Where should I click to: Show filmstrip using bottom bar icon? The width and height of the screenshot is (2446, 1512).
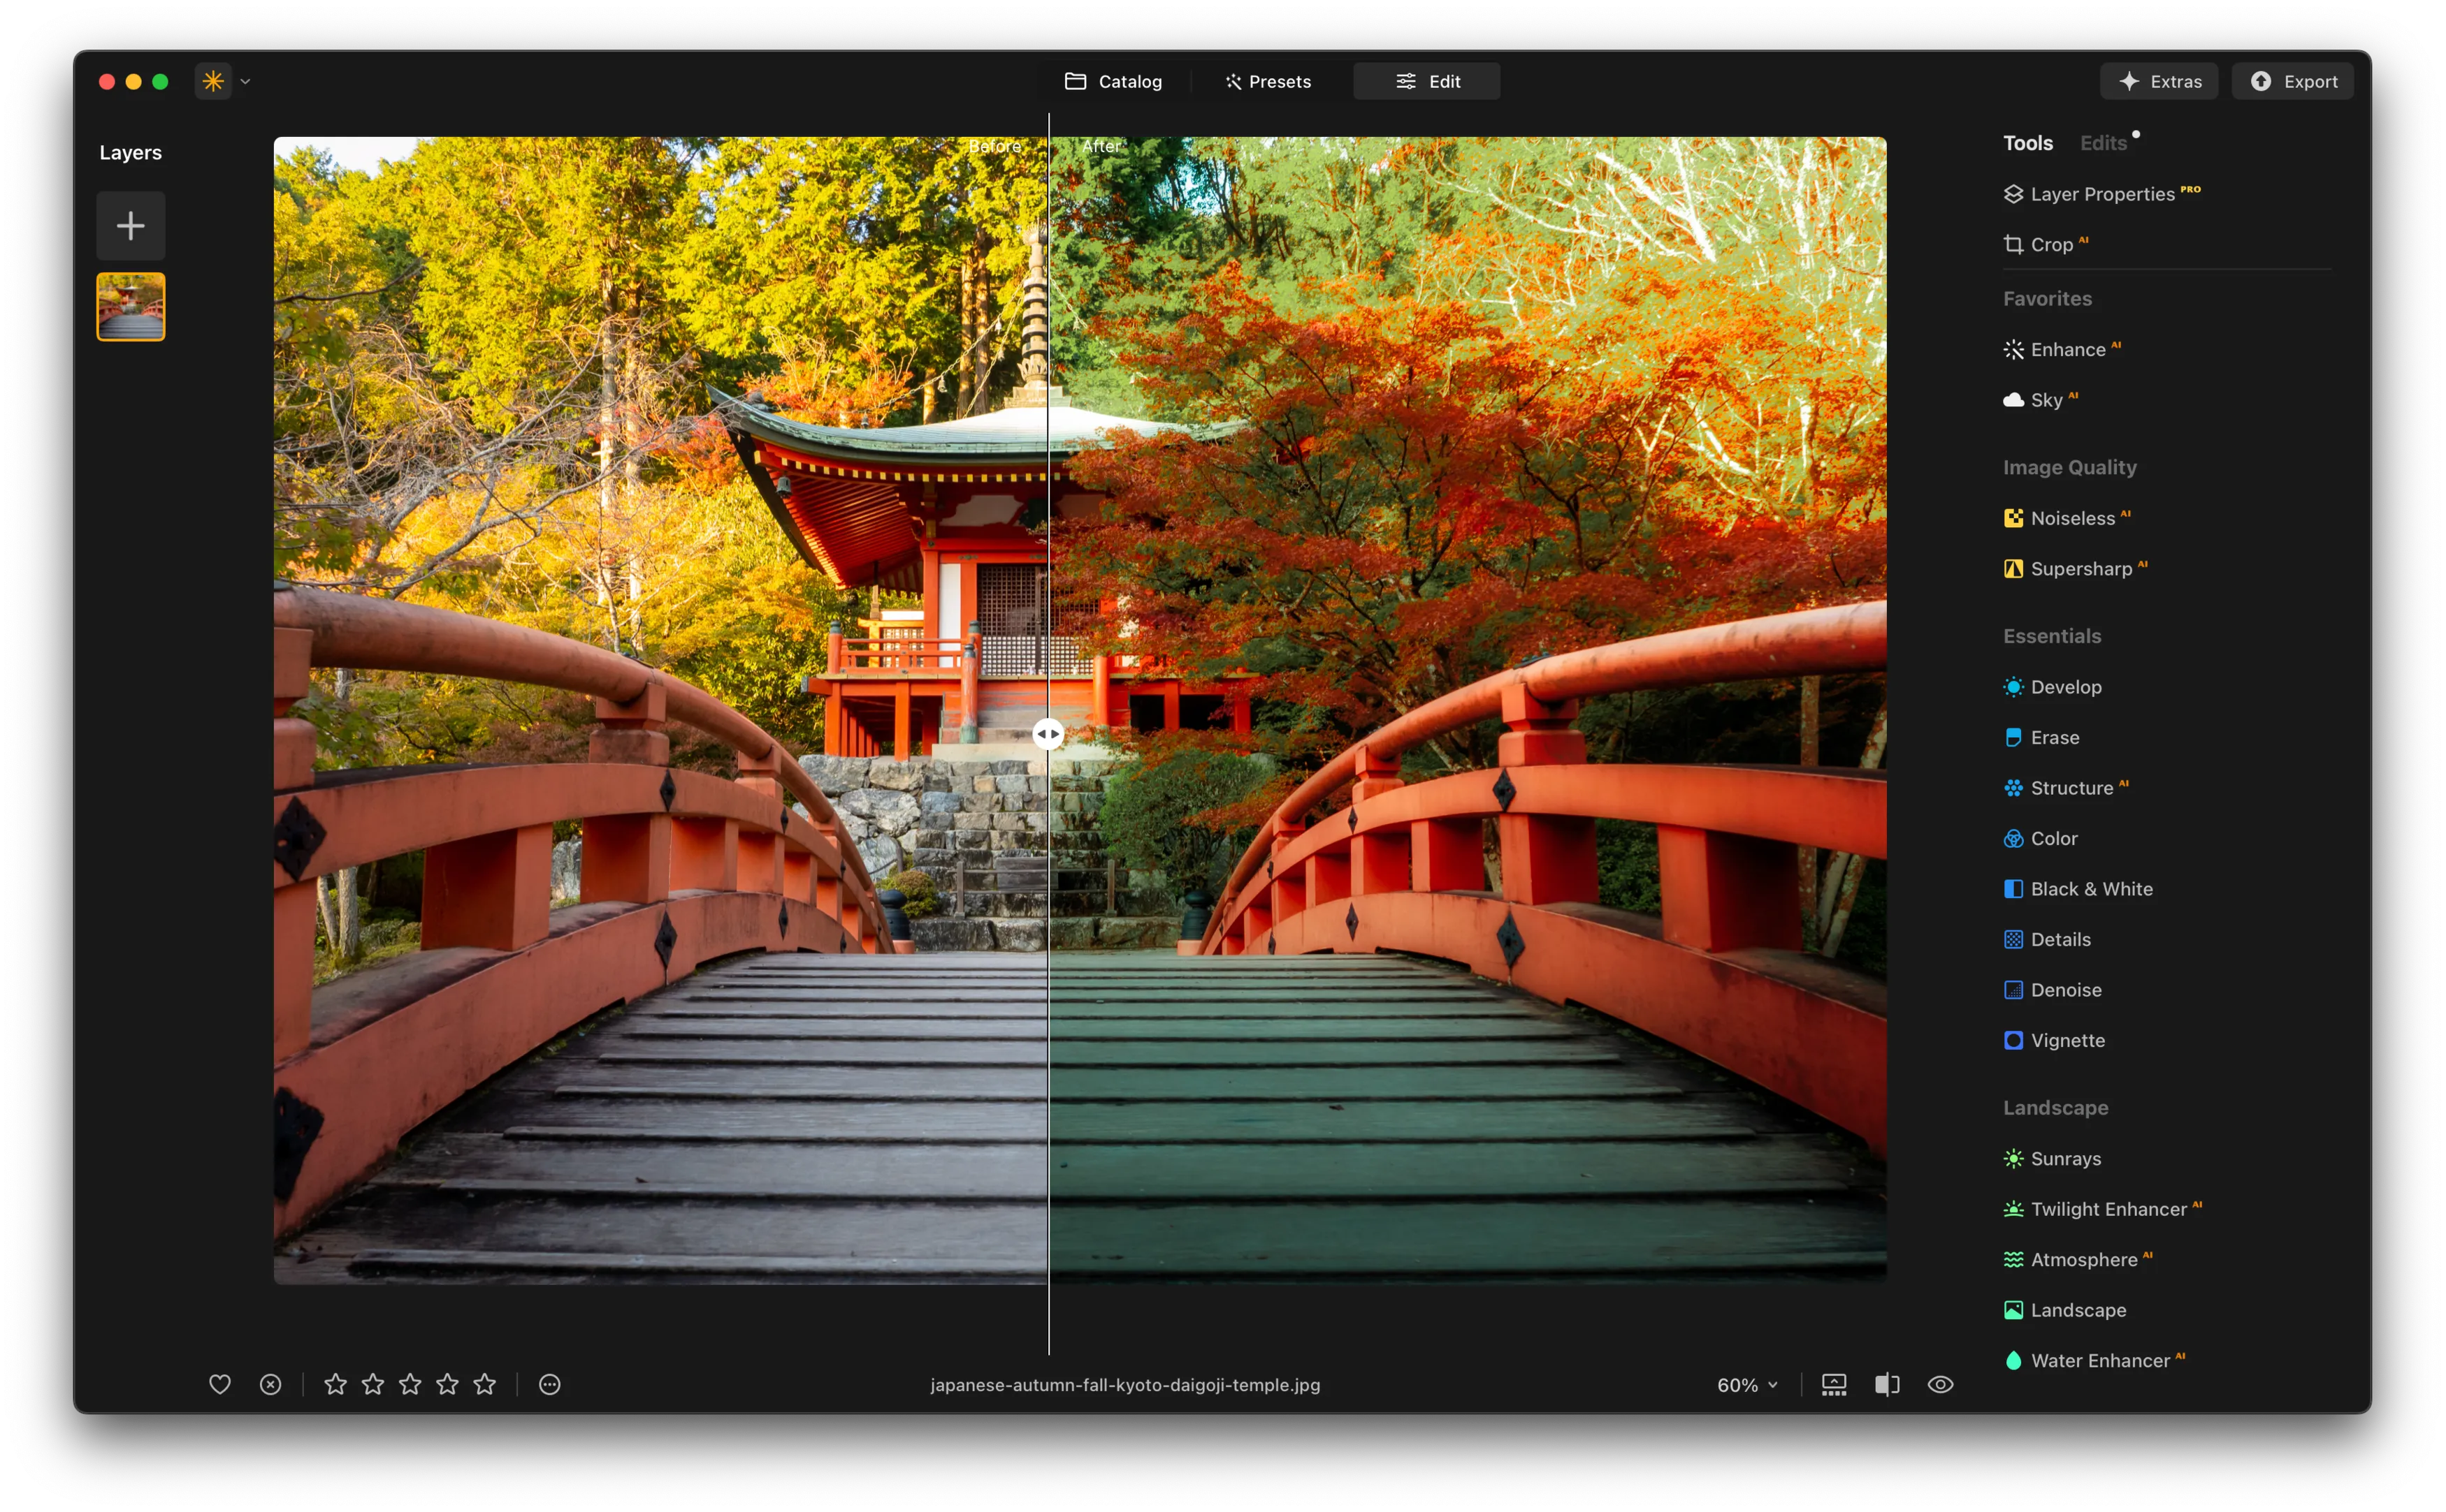point(1832,1384)
